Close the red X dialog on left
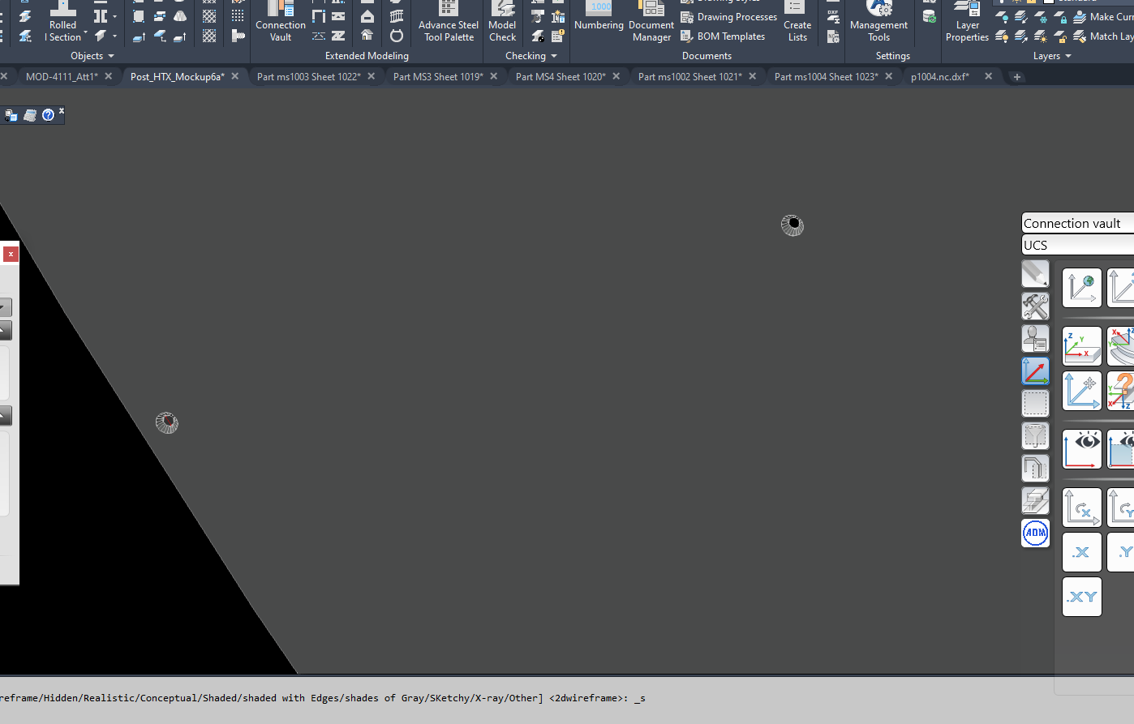Image resolution: width=1134 pixels, height=724 pixels. (11, 254)
